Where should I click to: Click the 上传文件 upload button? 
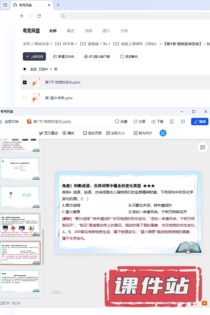tap(34, 56)
